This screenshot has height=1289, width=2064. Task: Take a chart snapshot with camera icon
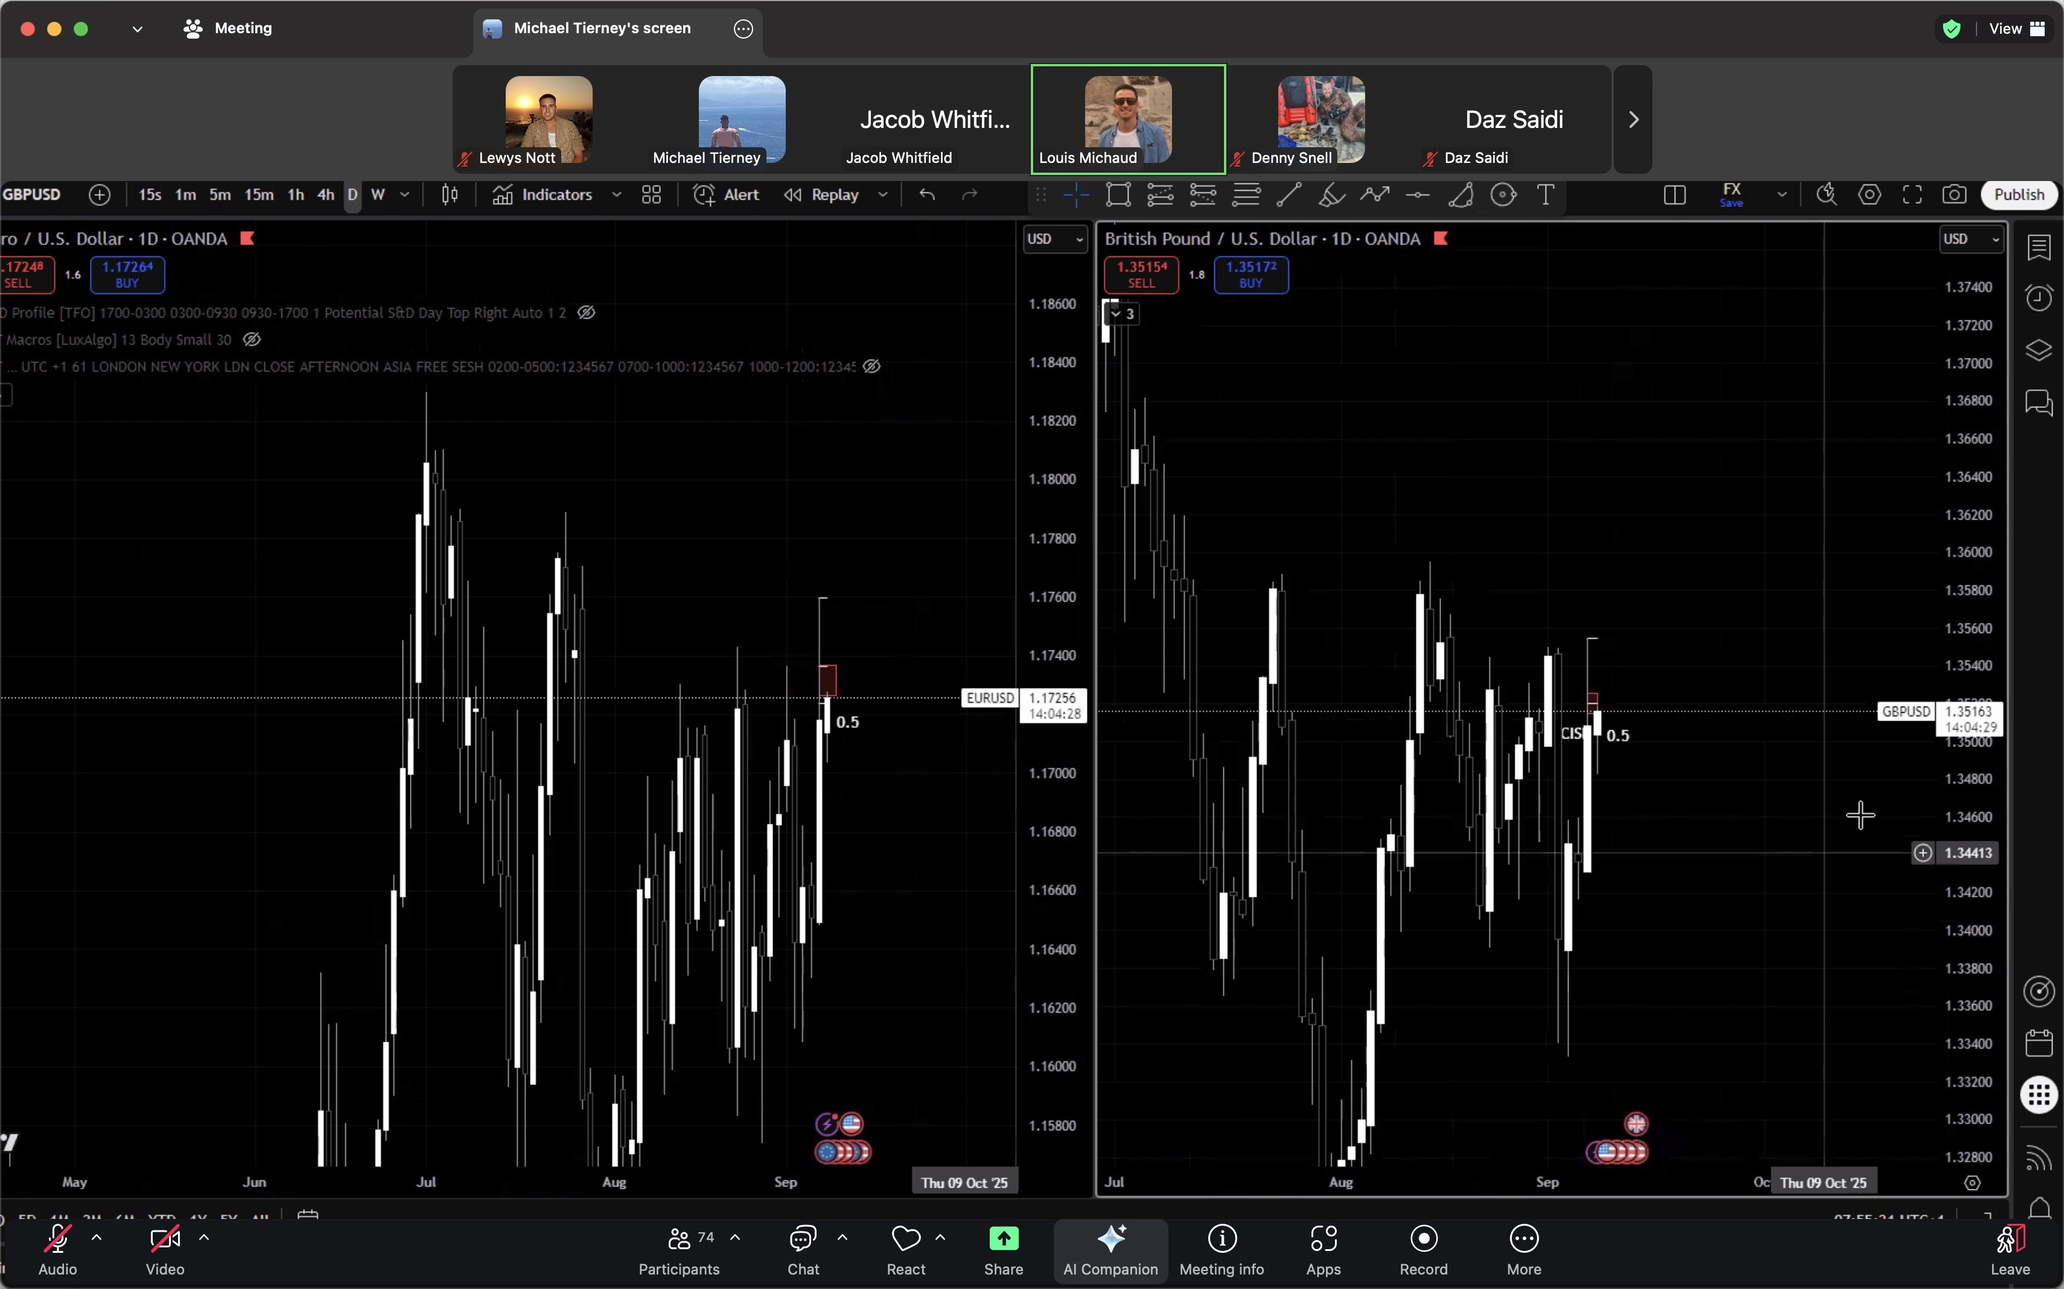(1954, 196)
